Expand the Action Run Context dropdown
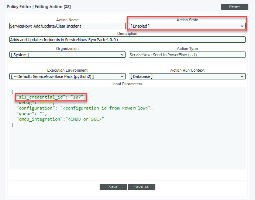 pos(187,76)
